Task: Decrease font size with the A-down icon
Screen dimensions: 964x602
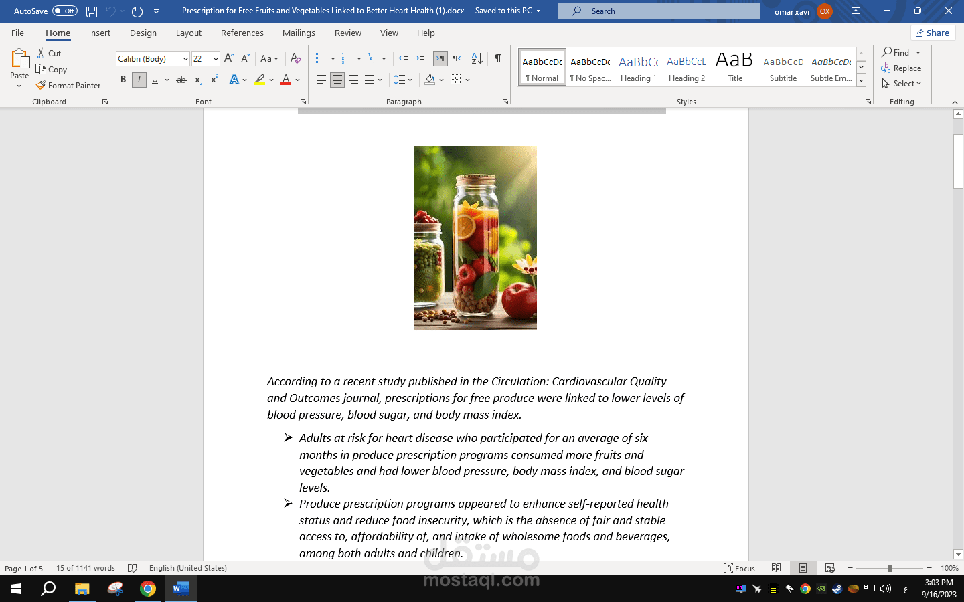Action: [x=245, y=58]
